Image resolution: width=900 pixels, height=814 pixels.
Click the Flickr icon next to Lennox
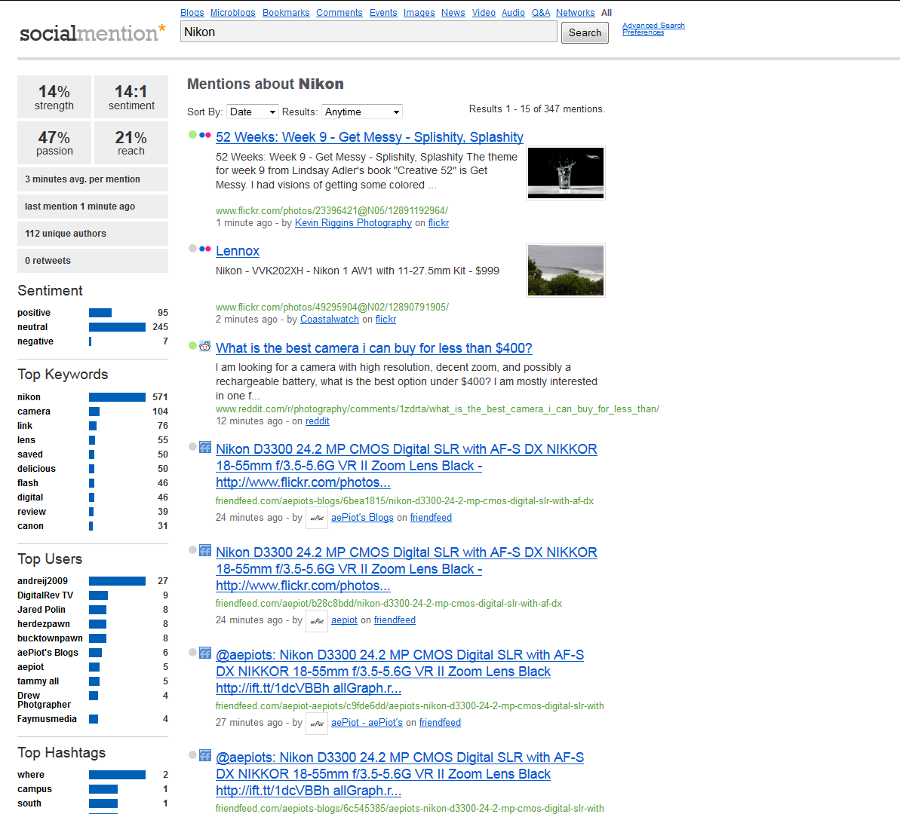point(205,249)
